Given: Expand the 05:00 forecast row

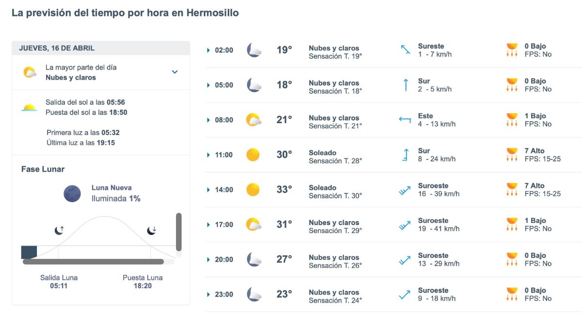Looking at the screenshot, I should coord(209,84).
